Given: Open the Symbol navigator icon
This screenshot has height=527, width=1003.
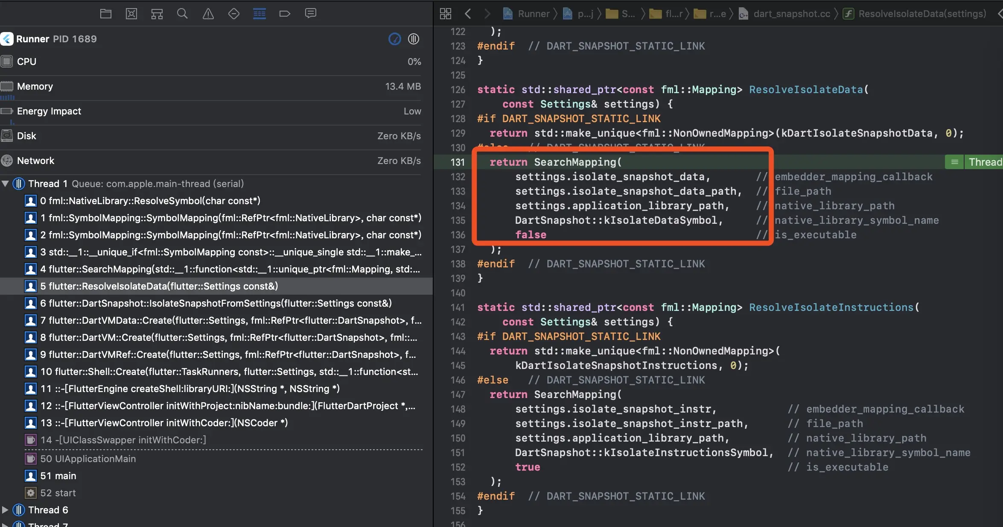Looking at the screenshot, I should point(157,14).
